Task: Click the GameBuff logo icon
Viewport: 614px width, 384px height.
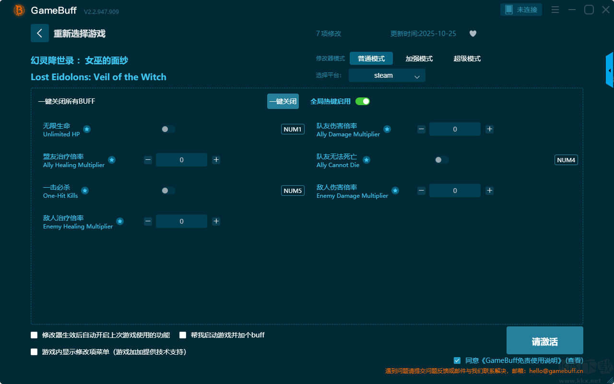Action: (x=19, y=10)
